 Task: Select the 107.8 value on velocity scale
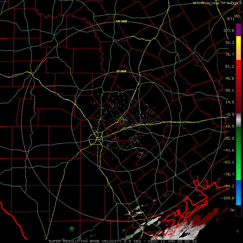point(229,30)
